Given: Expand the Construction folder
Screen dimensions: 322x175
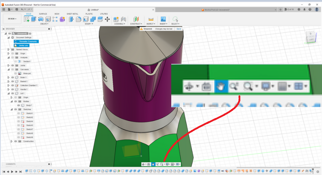Looking at the screenshot, I should coord(12,141).
